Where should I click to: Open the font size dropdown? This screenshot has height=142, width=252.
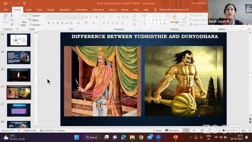(83, 17)
